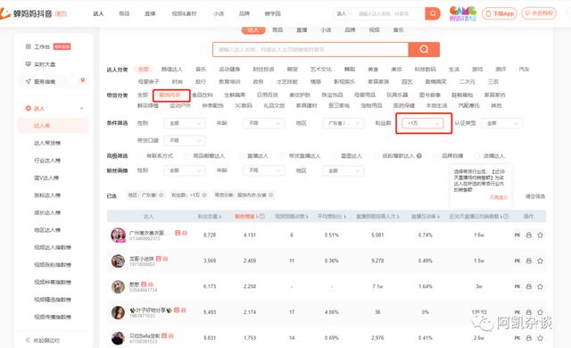571x348 pixels.
Task: Switch to the 直播 search tab
Action: [x=302, y=29]
